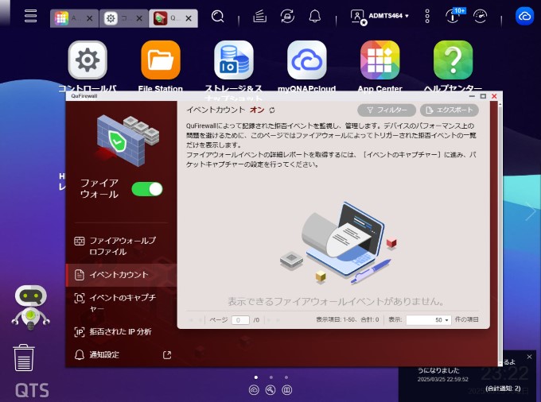Maximize the QuFirewall window
The height and width of the screenshot is (402, 541).
[x=484, y=96]
